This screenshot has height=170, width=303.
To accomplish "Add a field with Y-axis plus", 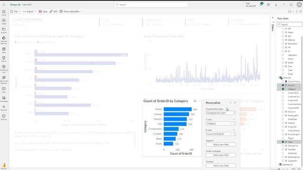I will point(234,119).
